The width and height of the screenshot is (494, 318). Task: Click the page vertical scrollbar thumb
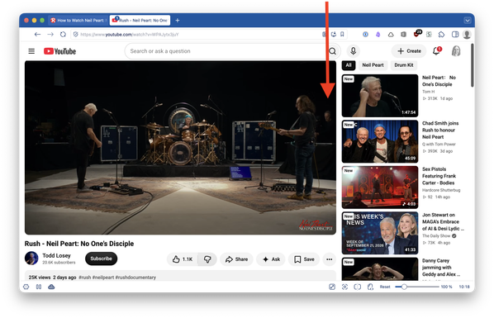tap(472, 65)
